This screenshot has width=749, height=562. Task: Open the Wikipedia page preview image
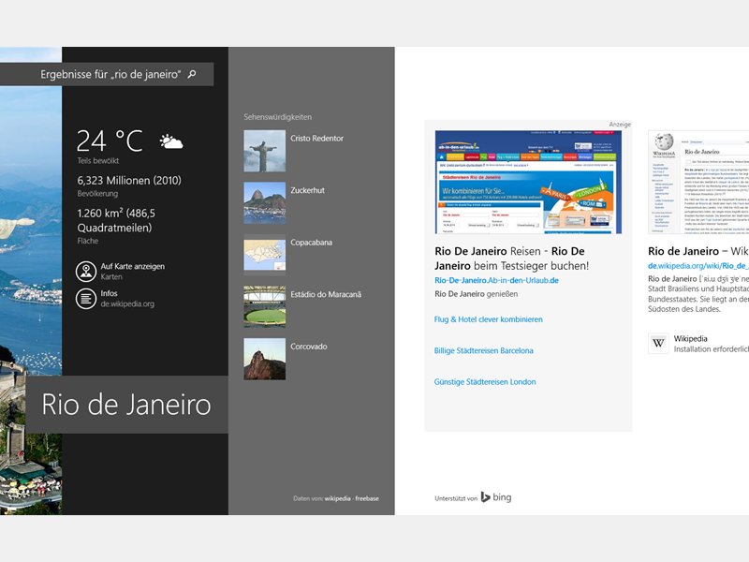[698, 182]
